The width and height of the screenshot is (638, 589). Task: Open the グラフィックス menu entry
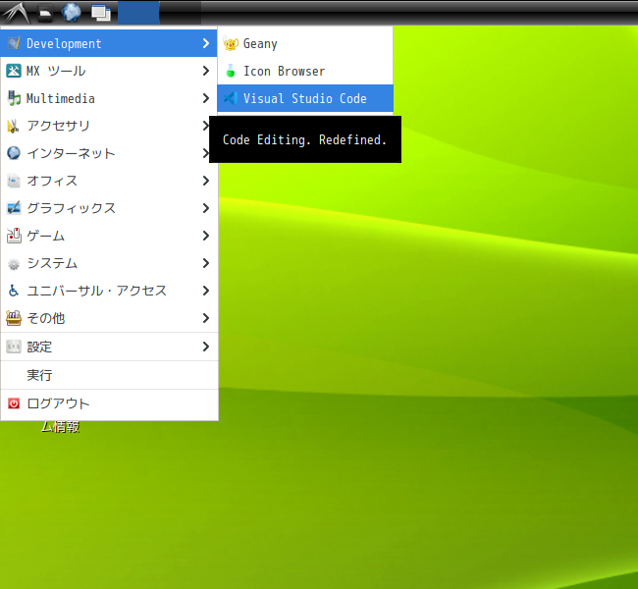(109, 208)
